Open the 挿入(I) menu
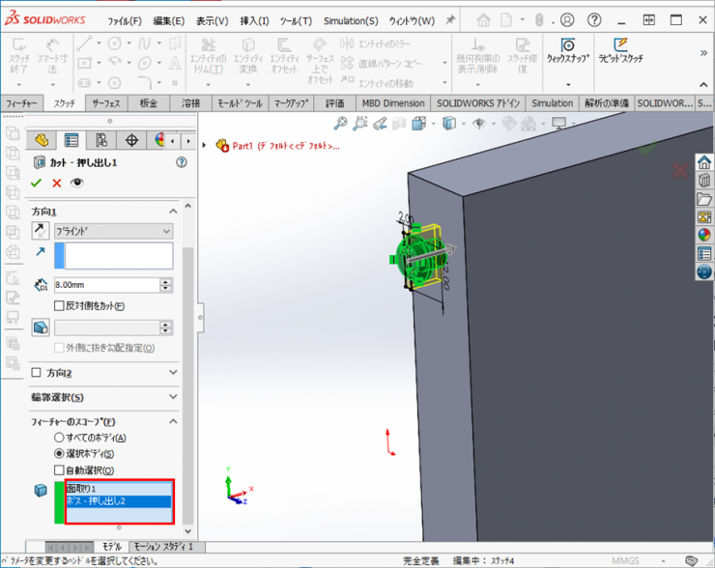The width and height of the screenshot is (715, 568). (254, 20)
